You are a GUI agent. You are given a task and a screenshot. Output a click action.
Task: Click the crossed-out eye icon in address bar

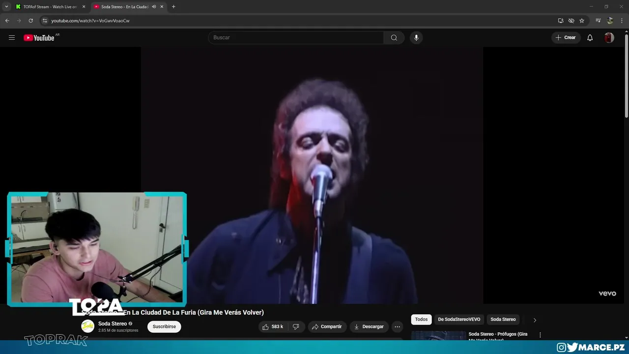tap(571, 21)
